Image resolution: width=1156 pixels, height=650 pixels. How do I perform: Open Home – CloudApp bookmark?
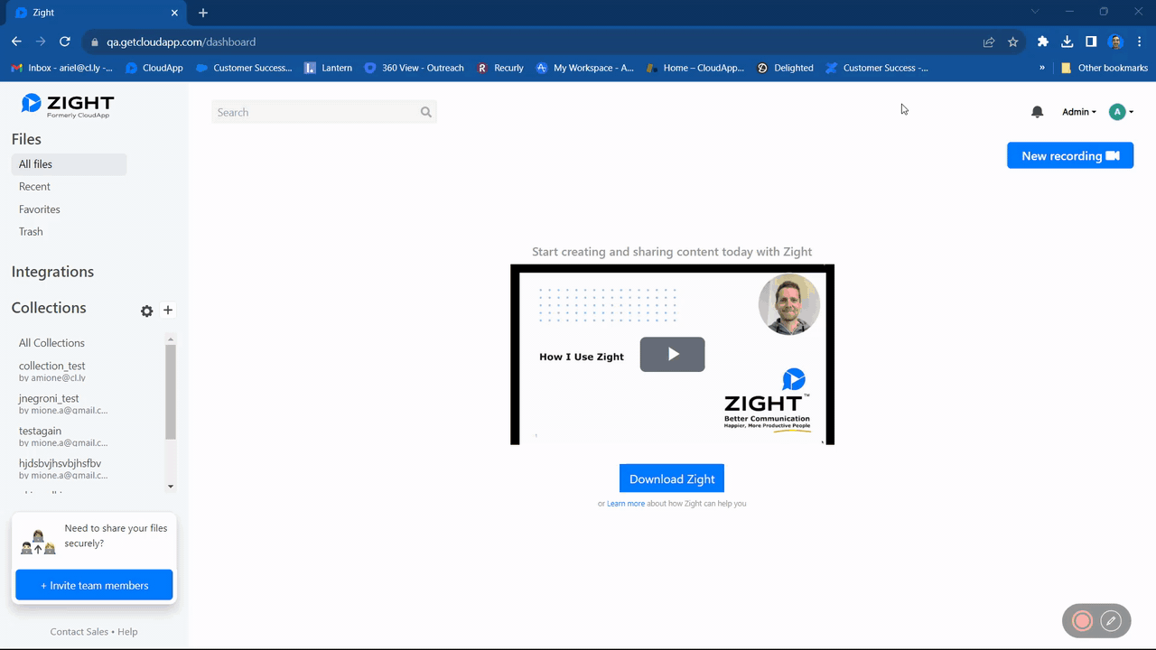[696, 68]
